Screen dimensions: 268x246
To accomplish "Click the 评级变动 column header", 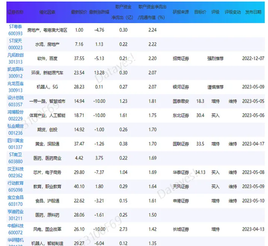I will click(x=233, y=12).
